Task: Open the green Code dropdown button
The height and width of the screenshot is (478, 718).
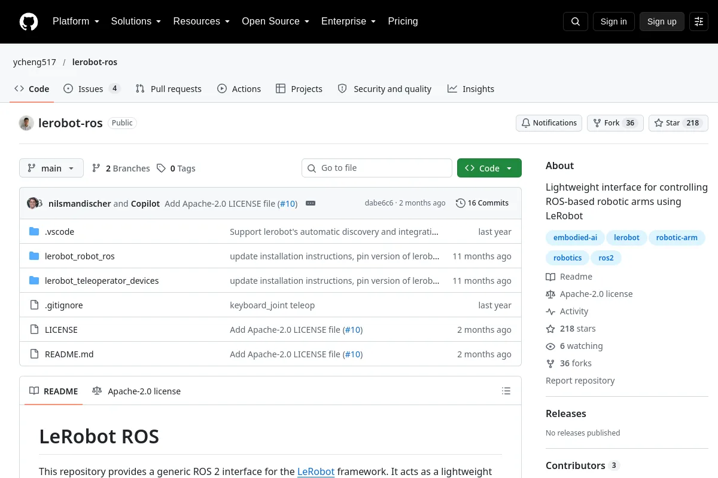Action: (x=489, y=168)
